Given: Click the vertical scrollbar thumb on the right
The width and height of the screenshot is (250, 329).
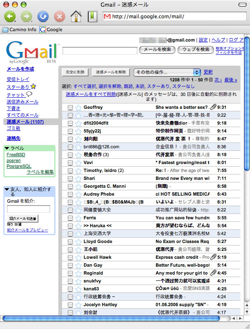Looking at the screenshot, I should click(x=247, y=104).
